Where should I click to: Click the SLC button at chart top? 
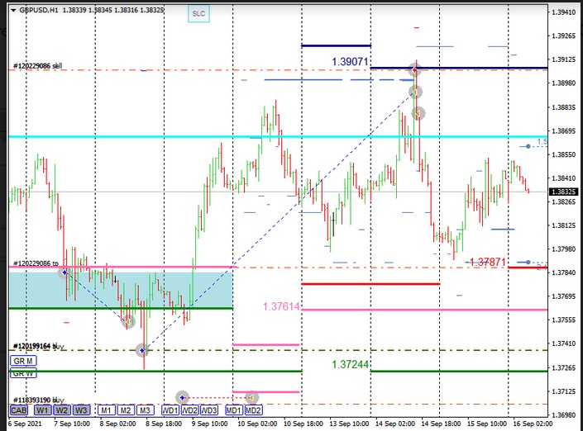(x=198, y=14)
